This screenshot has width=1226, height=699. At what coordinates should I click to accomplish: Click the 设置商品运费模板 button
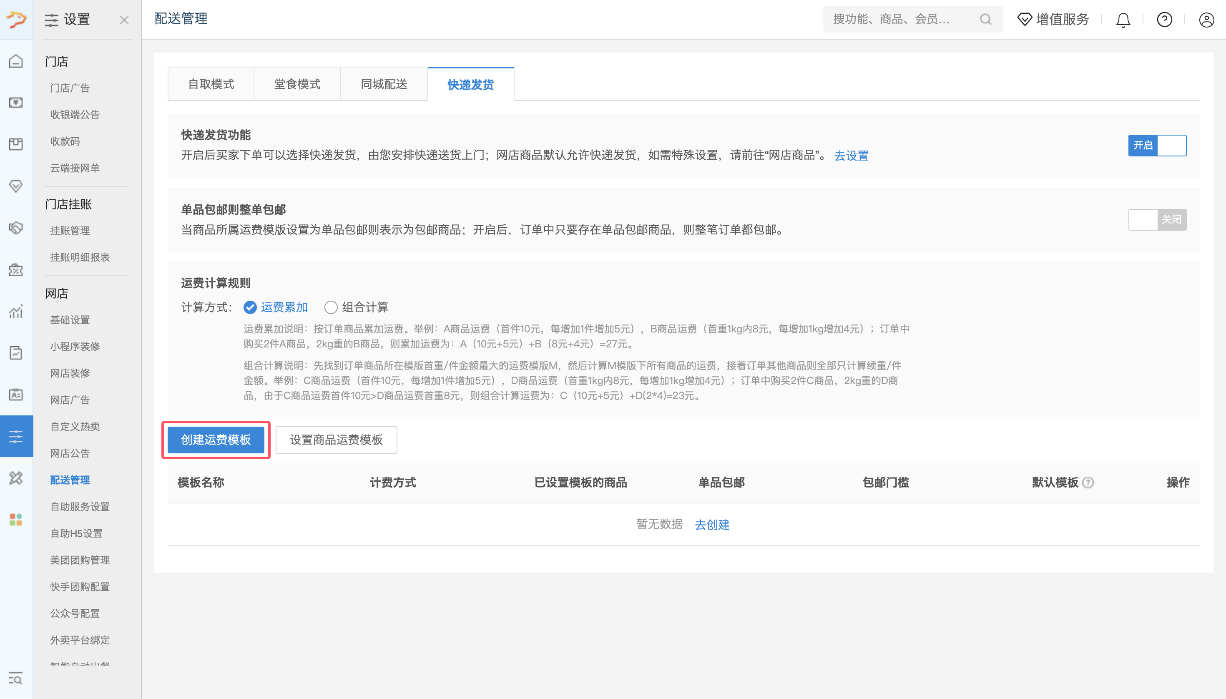336,440
